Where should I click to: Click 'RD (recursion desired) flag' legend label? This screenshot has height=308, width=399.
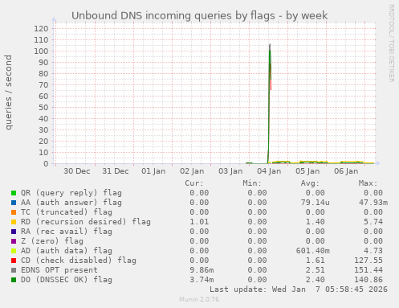[86, 222]
